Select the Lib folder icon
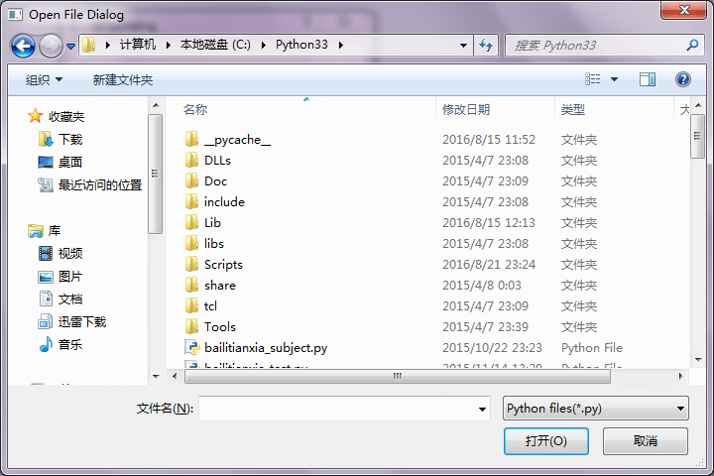 point(191,222)
